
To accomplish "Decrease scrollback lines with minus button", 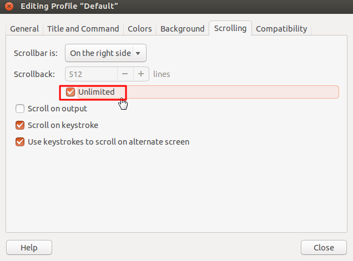I will click(x=125, y=74).
